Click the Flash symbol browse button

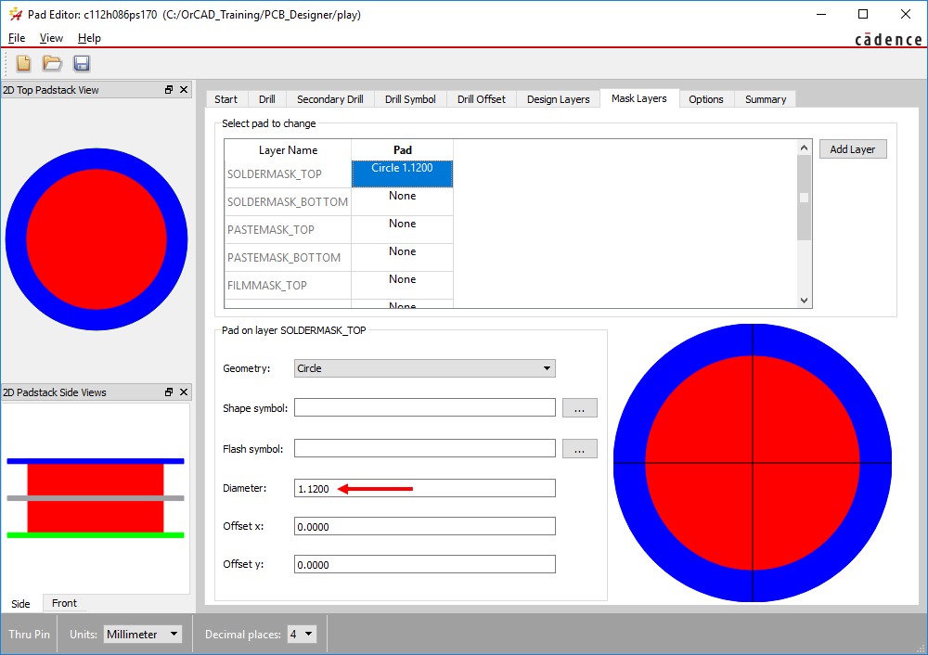click(x=579, y=448)
